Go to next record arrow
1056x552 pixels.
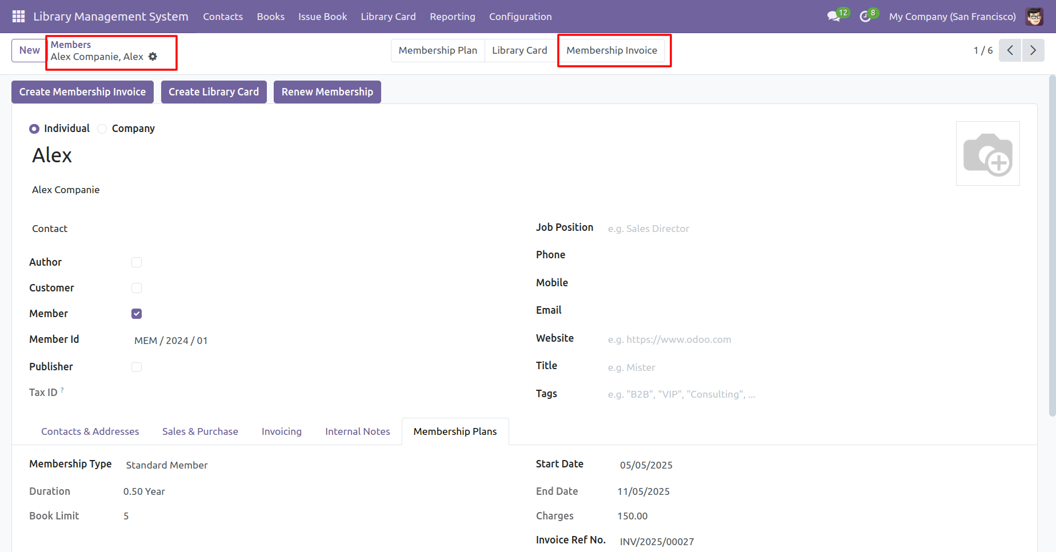(x=1033, y=50)
